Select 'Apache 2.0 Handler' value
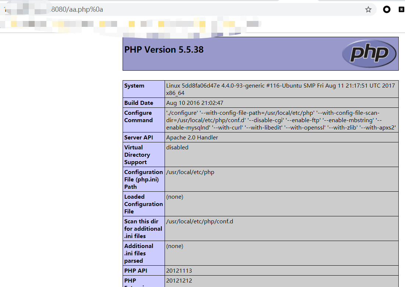This screenshot has width=405, height=287. tap(192, 138)
